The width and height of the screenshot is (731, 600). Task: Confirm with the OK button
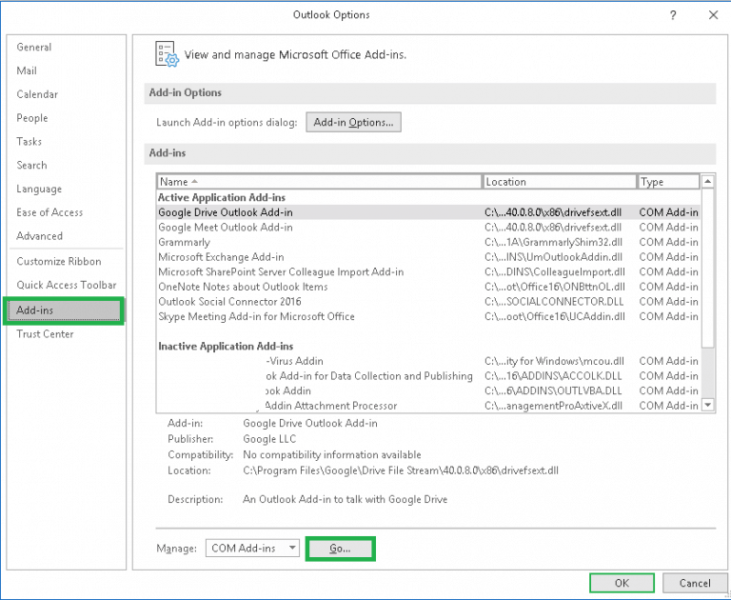coord(622,583)
